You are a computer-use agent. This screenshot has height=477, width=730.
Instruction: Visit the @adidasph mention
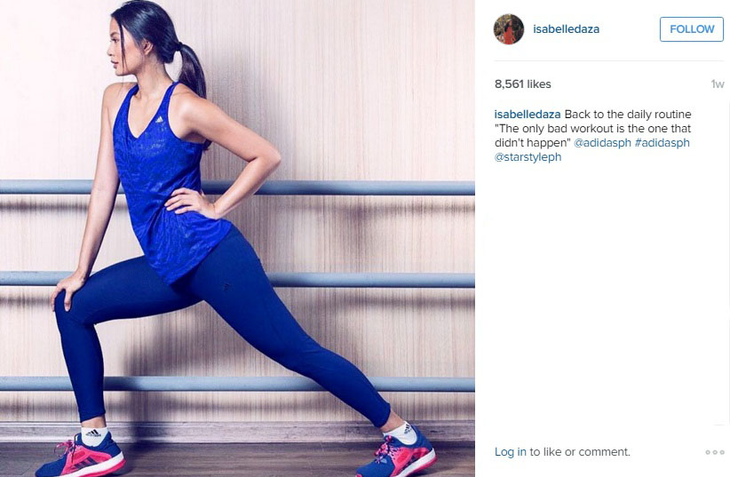[x=602, y=142]
